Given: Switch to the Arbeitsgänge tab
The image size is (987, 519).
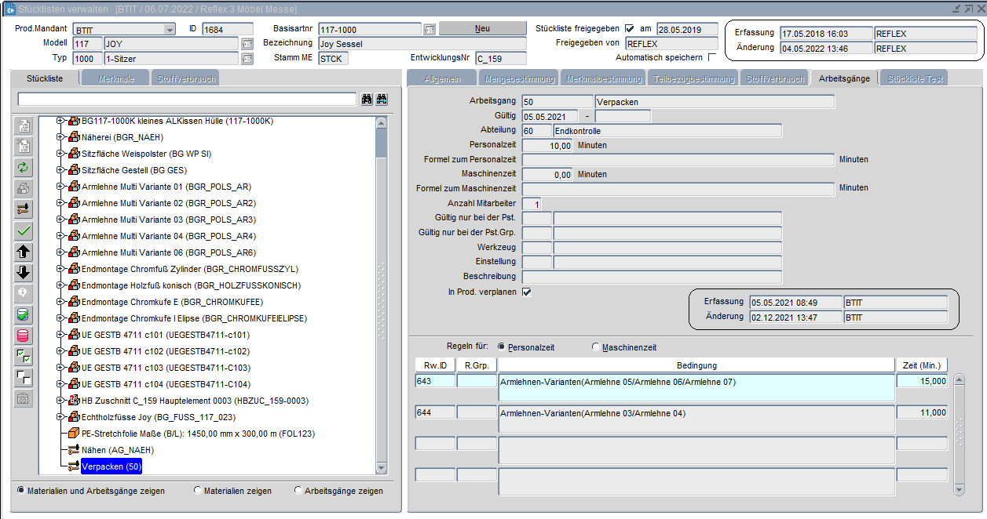Looking at the screenshot, I should [843, 78].
